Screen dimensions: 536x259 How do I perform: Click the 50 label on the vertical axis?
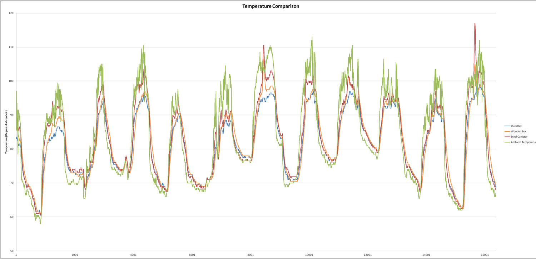(x=11, y=251)
